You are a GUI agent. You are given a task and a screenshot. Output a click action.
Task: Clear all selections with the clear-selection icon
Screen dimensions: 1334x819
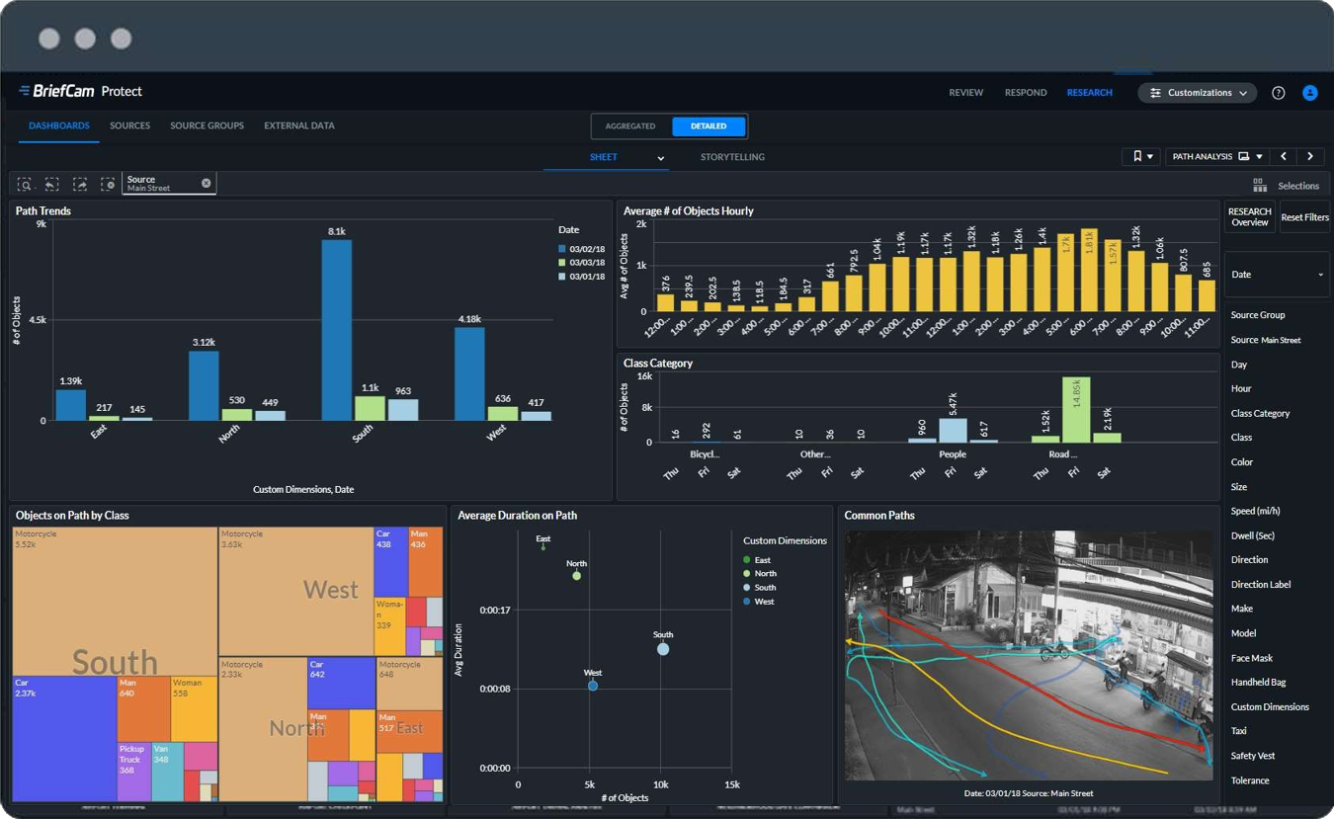(x=107, y=184)
